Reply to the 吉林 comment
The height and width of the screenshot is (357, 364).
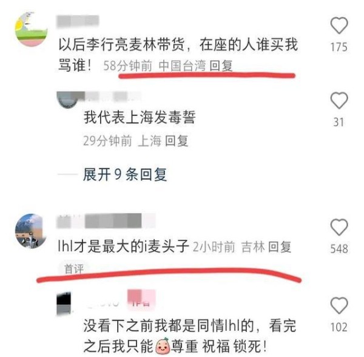point(280,246)
